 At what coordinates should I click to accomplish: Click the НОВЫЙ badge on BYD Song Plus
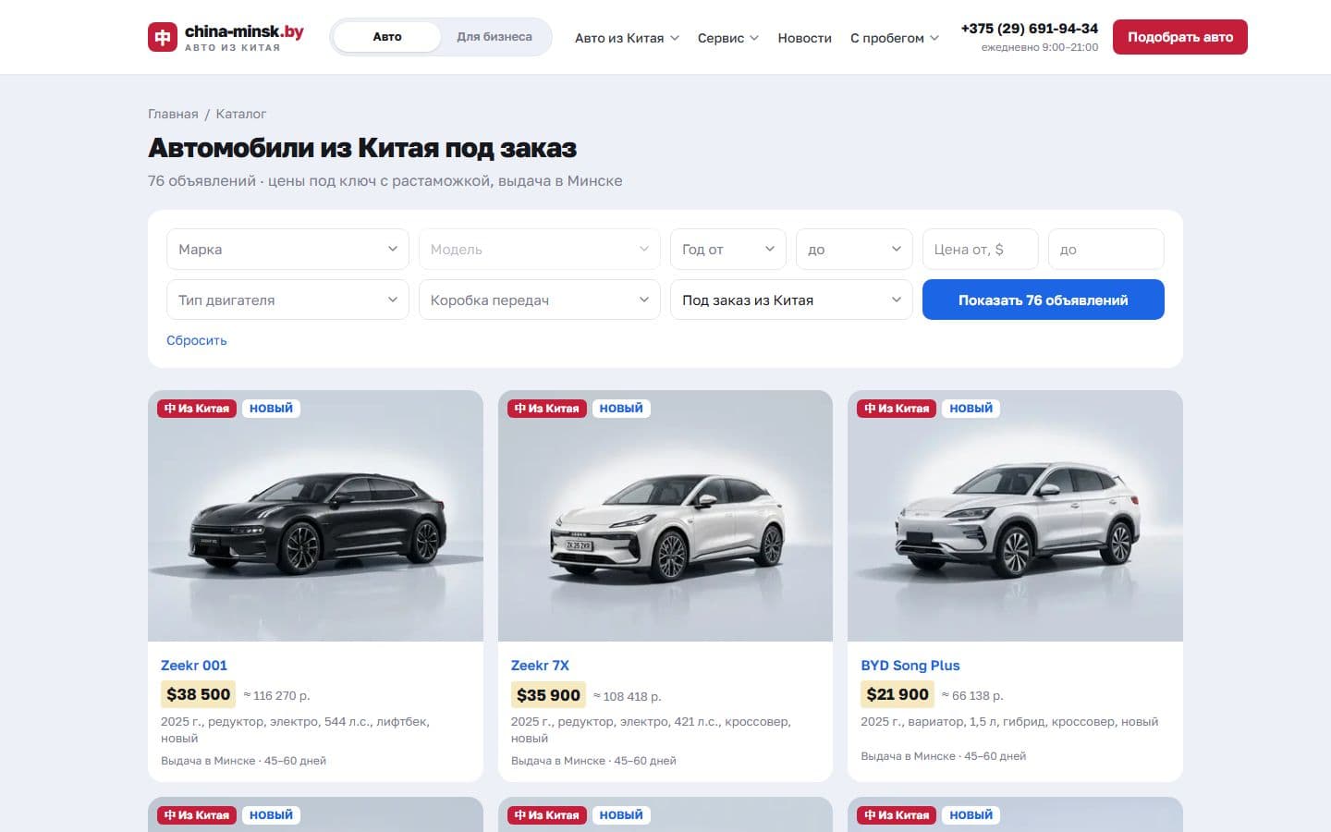[971, 408]
